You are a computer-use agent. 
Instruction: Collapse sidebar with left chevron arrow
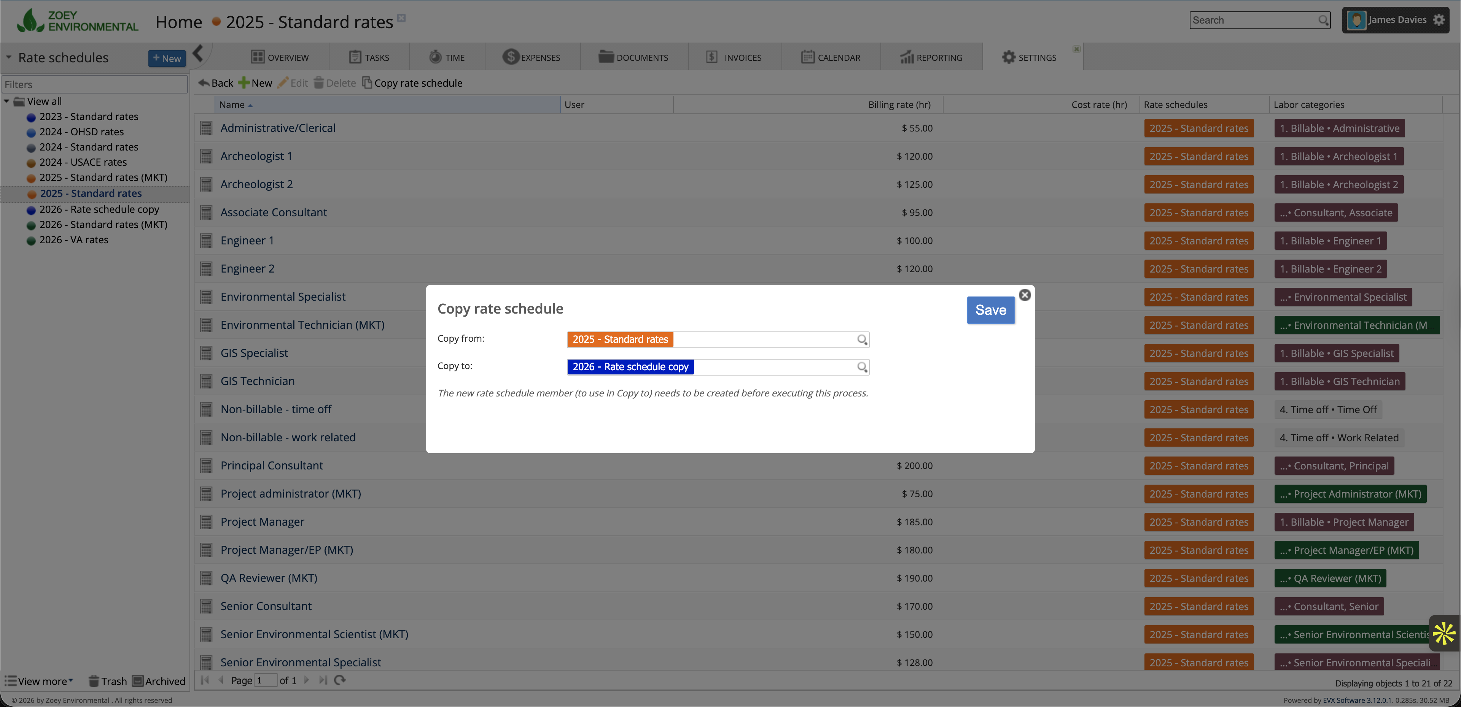[x=197, y=54]
